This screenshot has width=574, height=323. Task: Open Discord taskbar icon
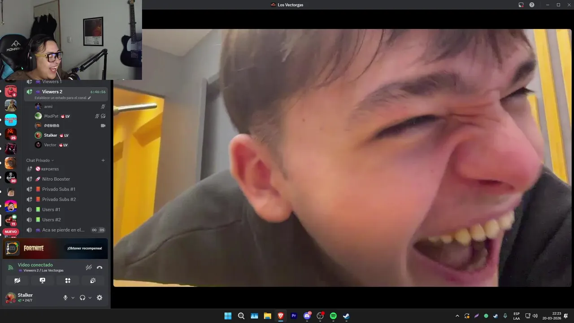(x=307, y=316)
